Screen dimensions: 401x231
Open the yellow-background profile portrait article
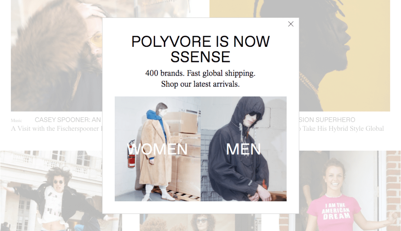click(345, 55)
